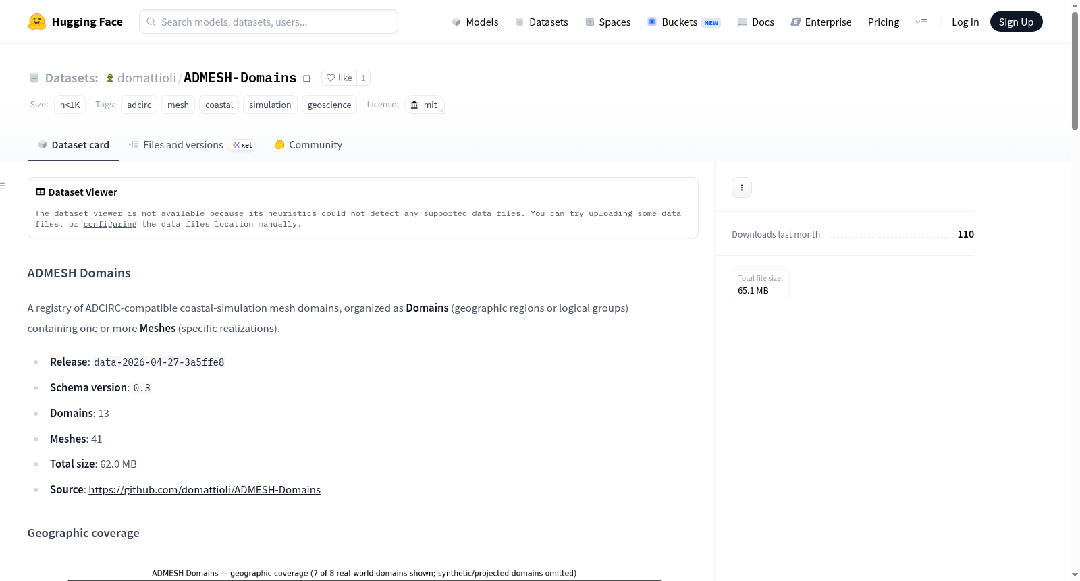The height and width of the screenshot is (581, 1080).
Task: Click the search models input field
Action: pos(269,22)
